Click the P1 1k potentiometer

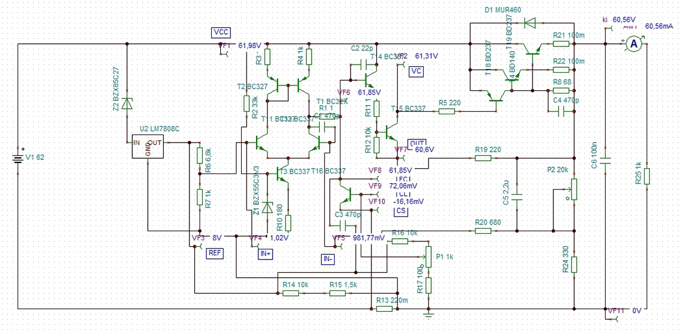(x=427, y=256)
